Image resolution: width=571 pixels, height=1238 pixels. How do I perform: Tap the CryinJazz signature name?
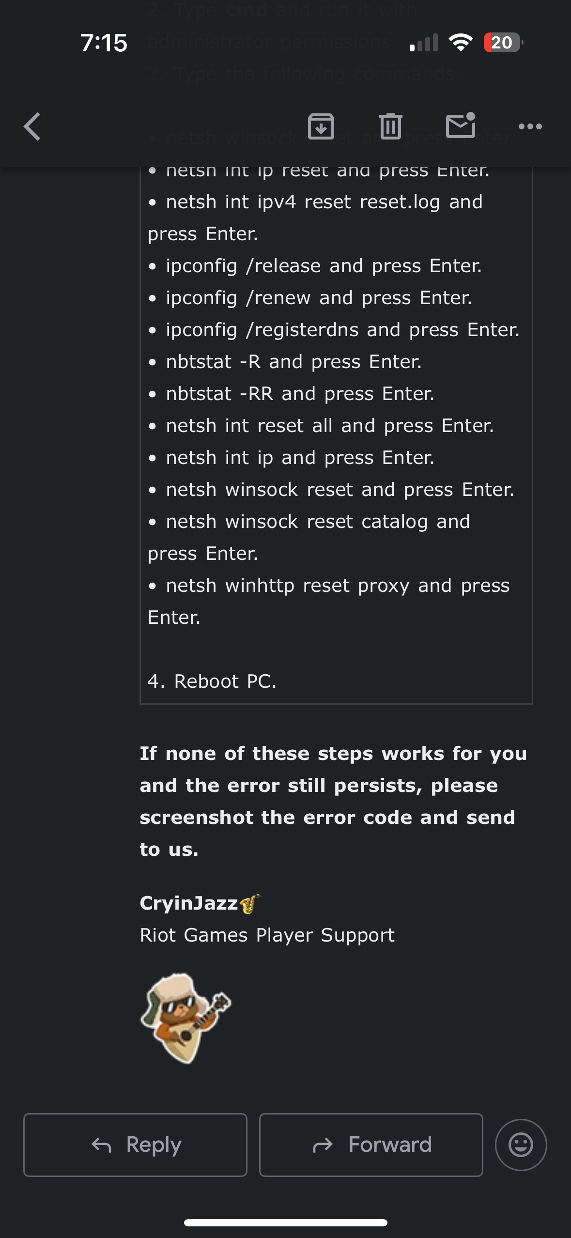point(189,903)
